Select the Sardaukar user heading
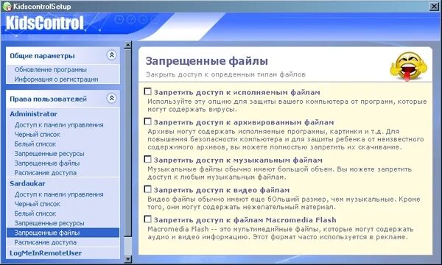 pos(27,183)
